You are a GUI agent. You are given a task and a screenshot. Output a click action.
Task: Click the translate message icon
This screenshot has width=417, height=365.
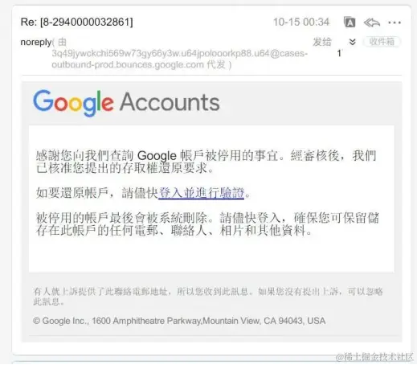[350, 23]
